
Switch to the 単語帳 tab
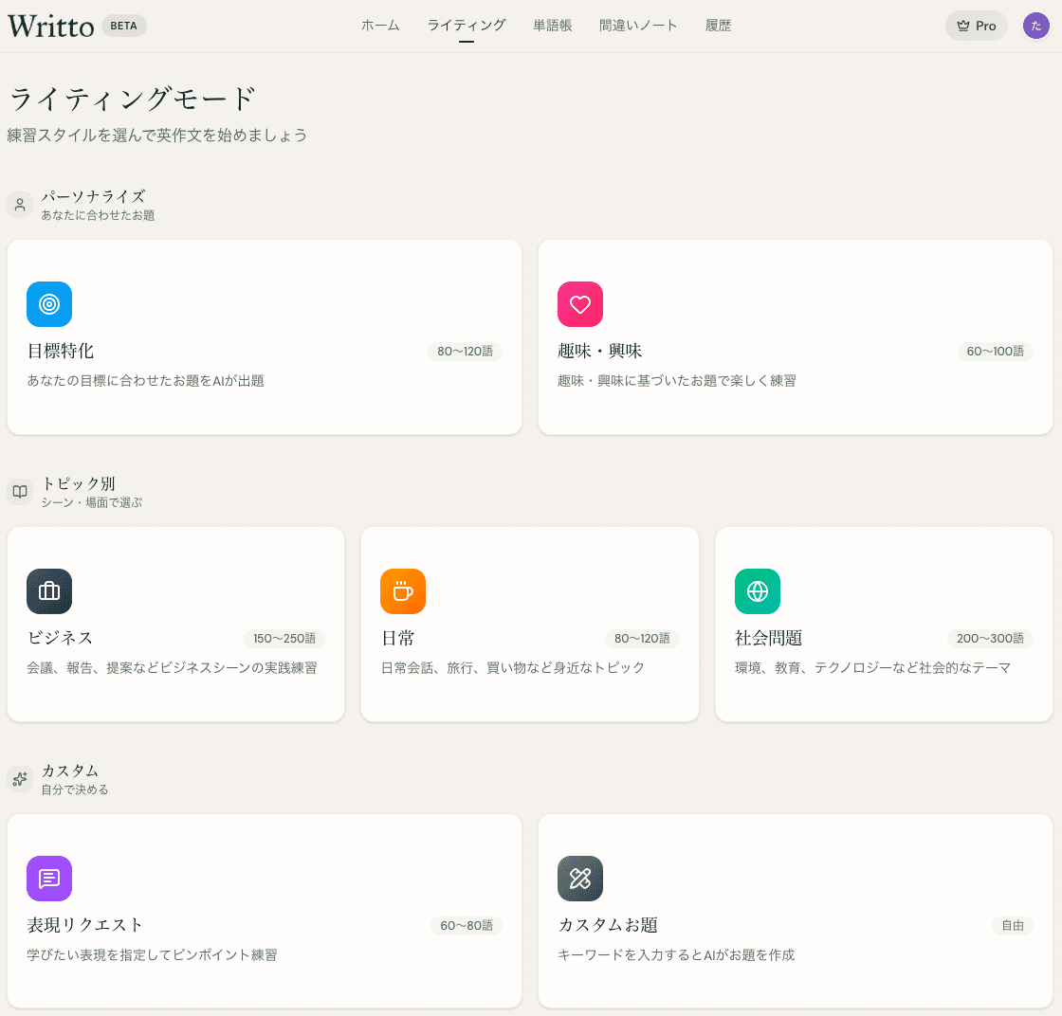[553, 26]
